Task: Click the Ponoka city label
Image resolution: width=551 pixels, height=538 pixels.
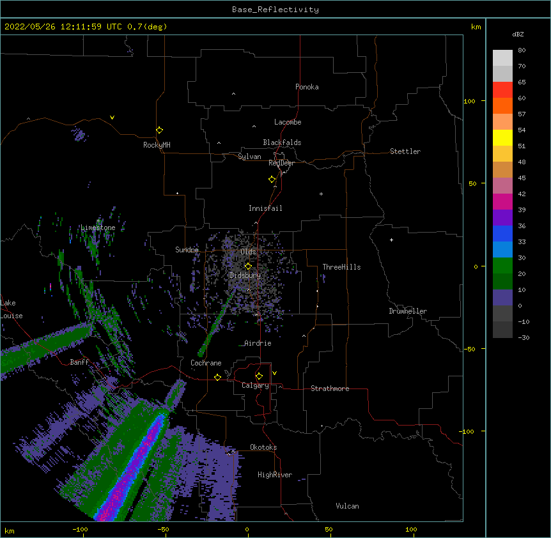Action: coord(307,87)
